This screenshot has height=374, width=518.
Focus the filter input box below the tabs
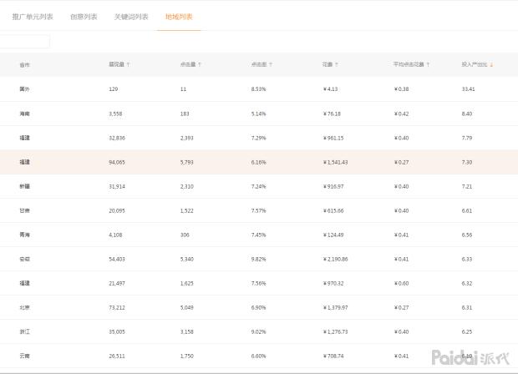coord(25,42)
